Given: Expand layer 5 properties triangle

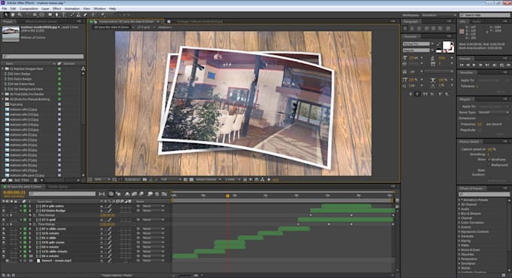Looking at the screenshot, I should coord(20,234).
